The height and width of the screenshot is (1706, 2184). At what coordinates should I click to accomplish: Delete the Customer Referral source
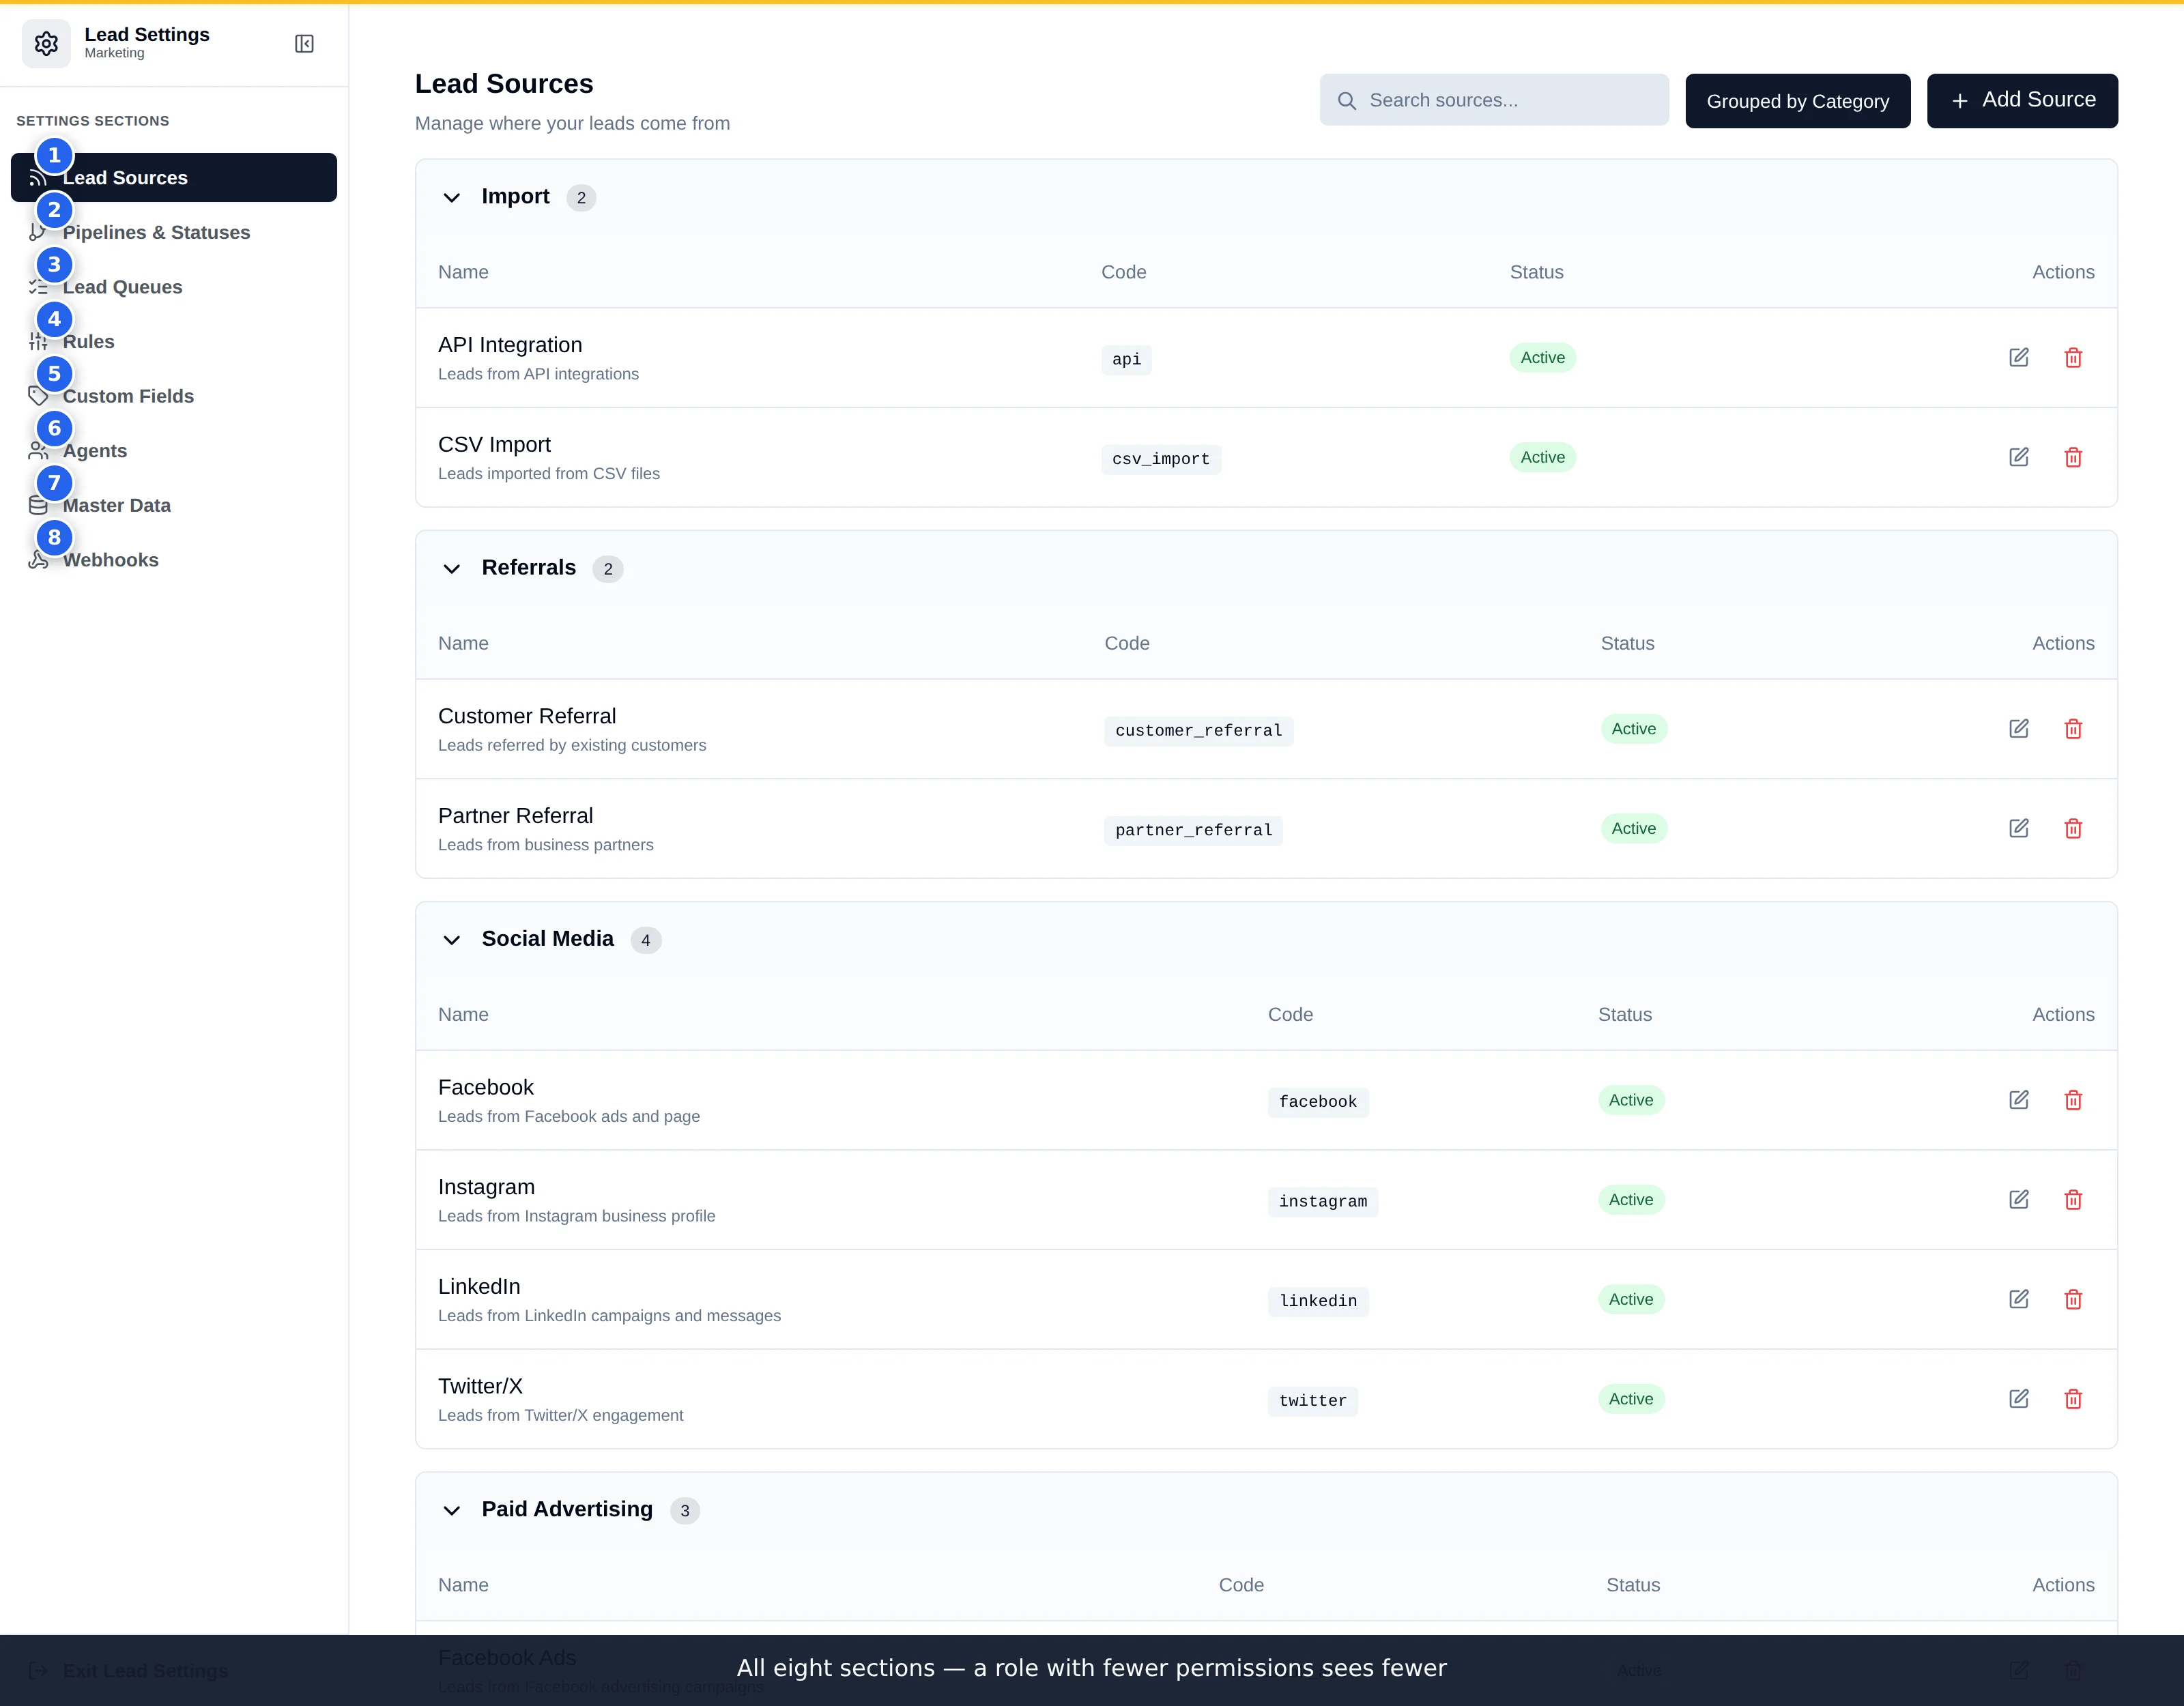(2073, 729)
